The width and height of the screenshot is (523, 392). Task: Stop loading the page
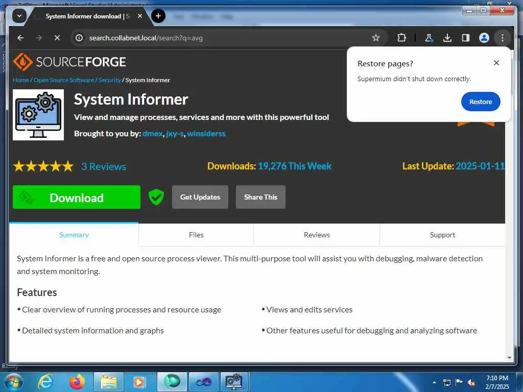[57, 38]
